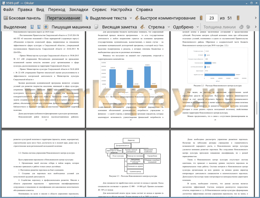Click caption 'Рисунок 2.2 – Расходы Новолялинского центра культуры'
This screenshot has height=198, width=260.
click(x=218, y=86)
